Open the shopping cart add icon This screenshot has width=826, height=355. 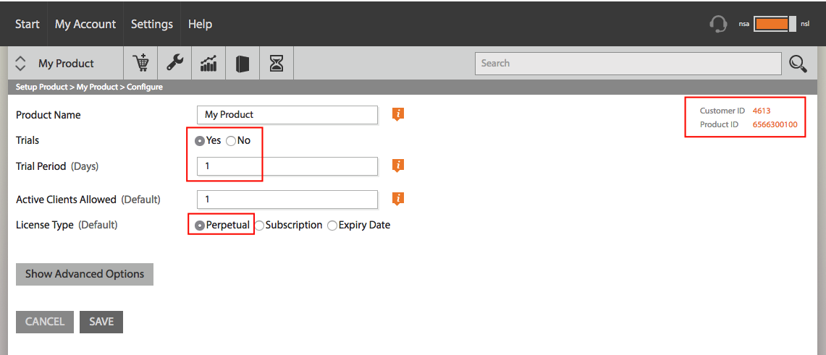click(140, 63)
